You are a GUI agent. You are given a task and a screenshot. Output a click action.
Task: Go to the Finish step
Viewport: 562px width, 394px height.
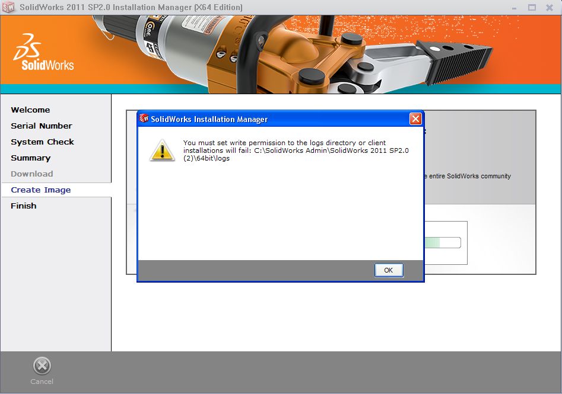coord(24,206)
